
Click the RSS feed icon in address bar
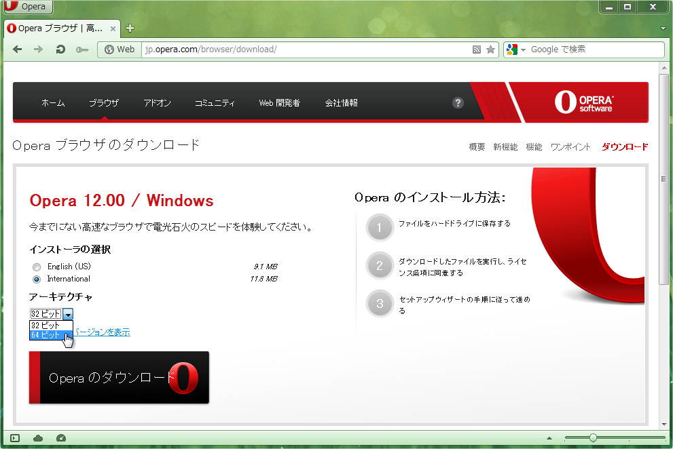477,50
